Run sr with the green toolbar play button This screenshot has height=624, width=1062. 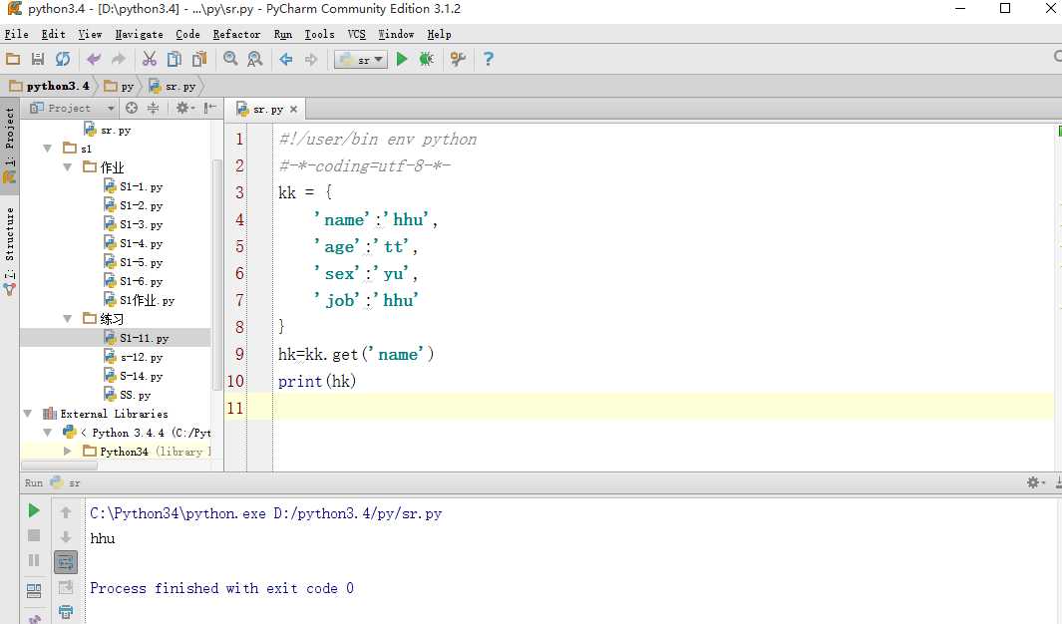[x=402, y=60]
